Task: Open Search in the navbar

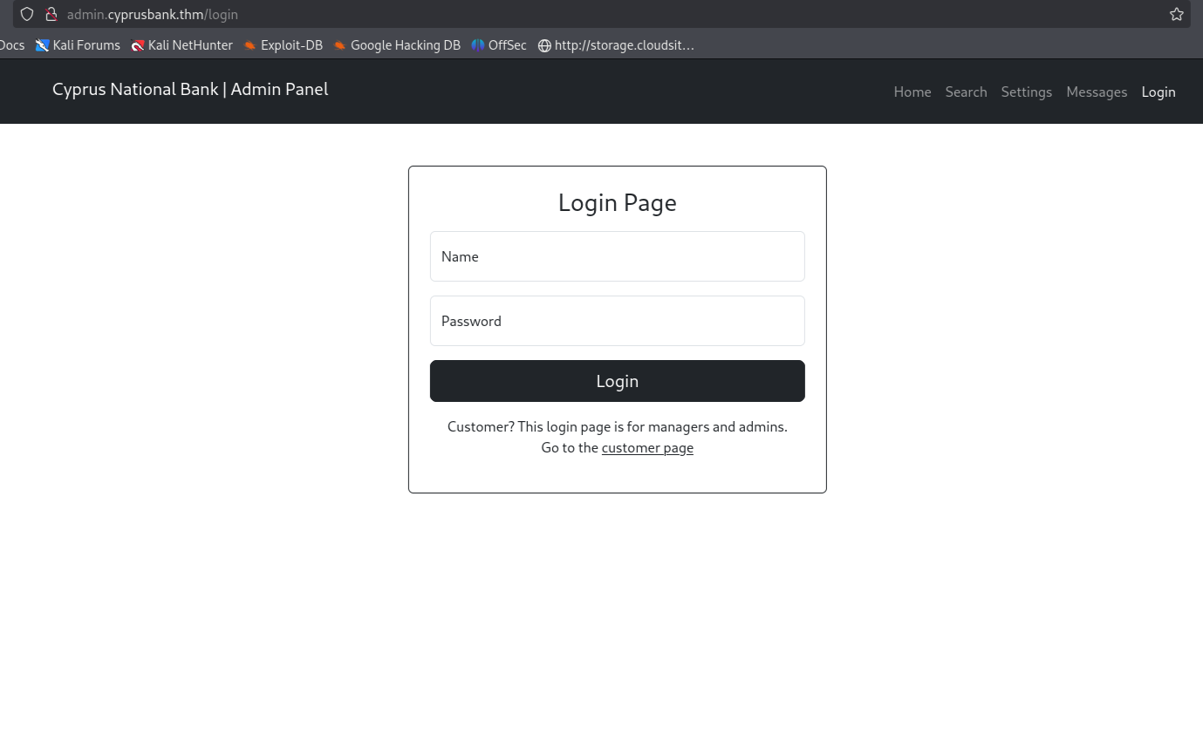Action: point(967,92)
